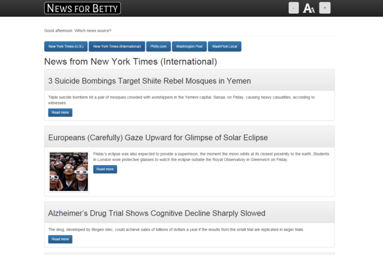This screenshot has width=383, height=255.
Task: Read more about the solar eclipse
Action: [x=105, y=169]
